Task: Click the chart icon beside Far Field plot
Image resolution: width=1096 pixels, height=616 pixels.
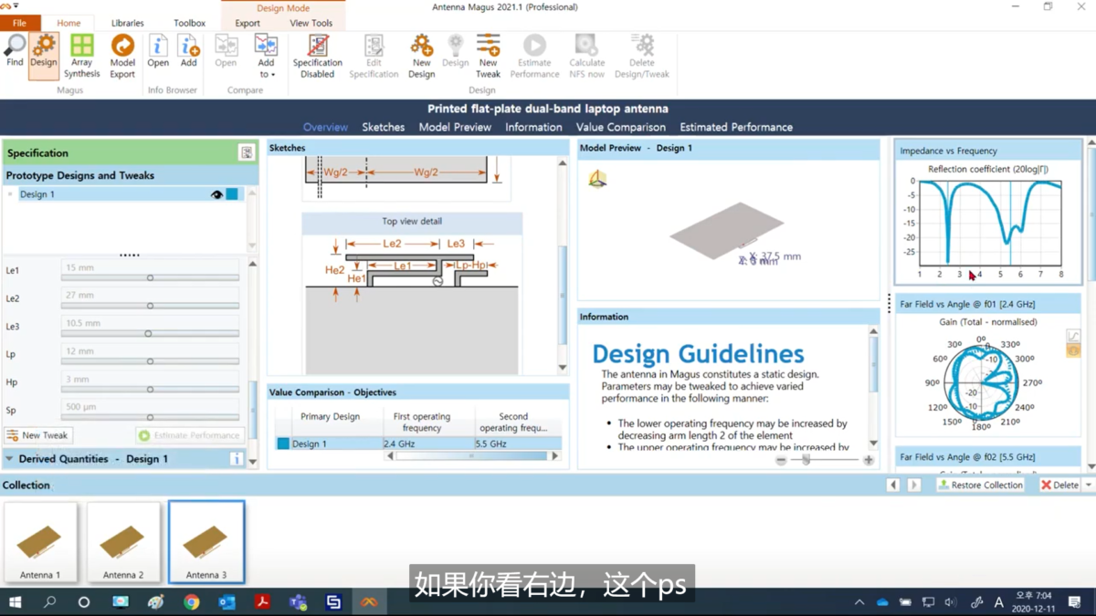Action: [1073, 337]
